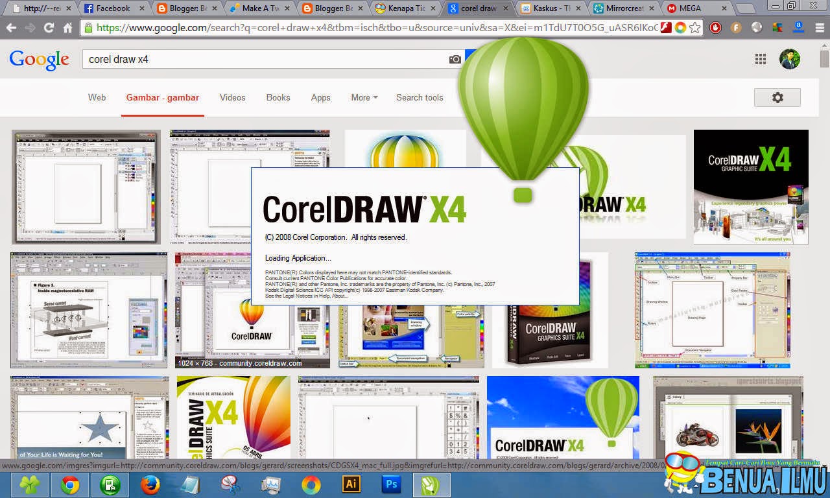Screen dimensions: 830x498
Task: Expand the More dropdown
Action: pyautogui.click(x=364, y=97)
